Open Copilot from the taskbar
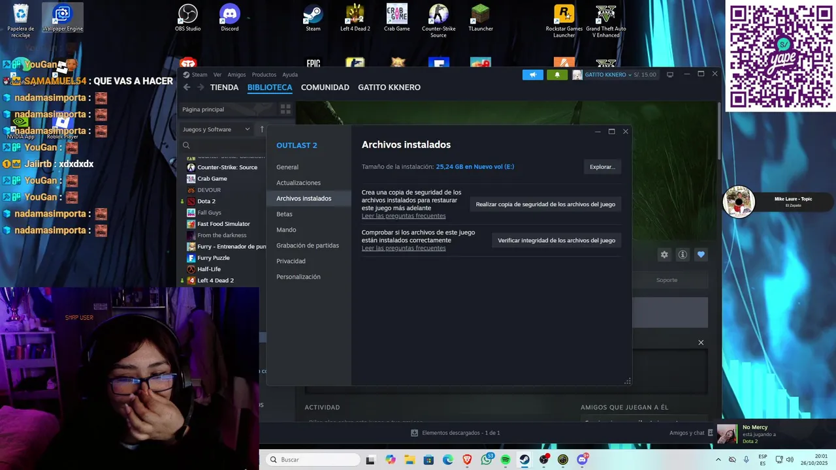836x470 pixels. pyautogui.click(x=391, y=460)
